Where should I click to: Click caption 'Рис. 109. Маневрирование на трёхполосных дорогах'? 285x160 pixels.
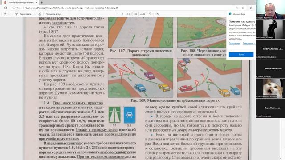175,100
